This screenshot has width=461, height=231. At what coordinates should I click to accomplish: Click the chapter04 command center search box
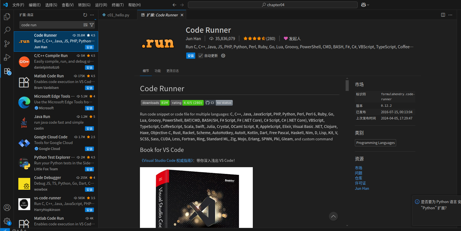pos(273,5)
